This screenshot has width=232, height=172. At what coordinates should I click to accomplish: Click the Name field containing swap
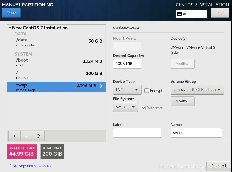pyautogui.click(x=196, y=133)
